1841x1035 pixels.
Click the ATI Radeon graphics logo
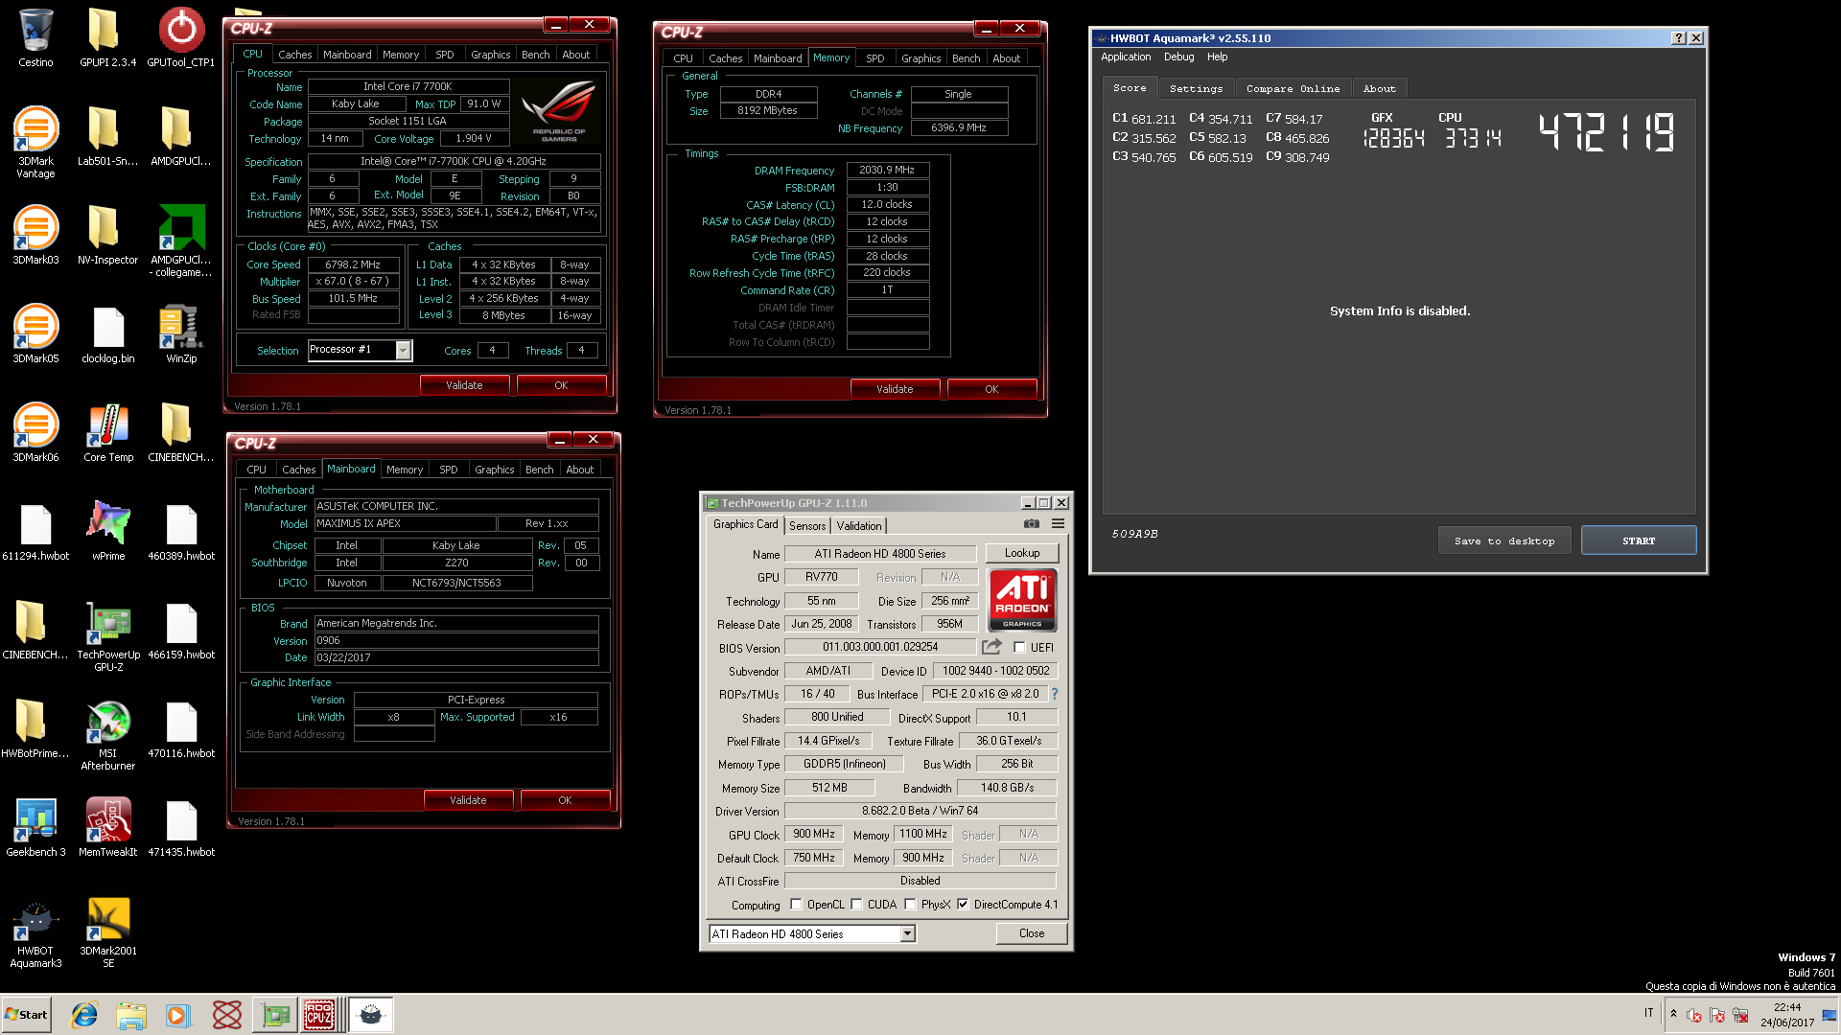(x=1022, y=600)
